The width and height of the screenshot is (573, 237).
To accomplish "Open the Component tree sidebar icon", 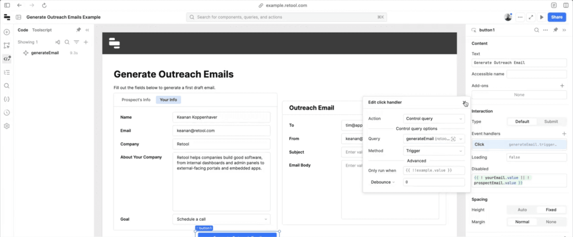I will pos(7,73).
